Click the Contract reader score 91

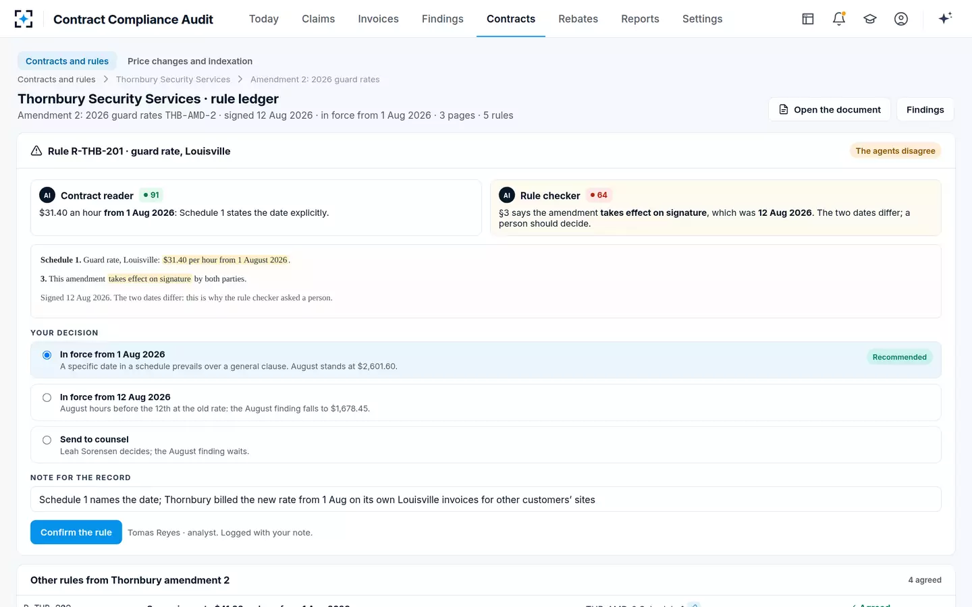tap(151, 195)
